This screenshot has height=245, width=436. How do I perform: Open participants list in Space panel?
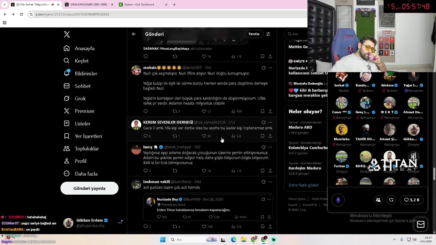pyautogui.click(x=378, y=200)
